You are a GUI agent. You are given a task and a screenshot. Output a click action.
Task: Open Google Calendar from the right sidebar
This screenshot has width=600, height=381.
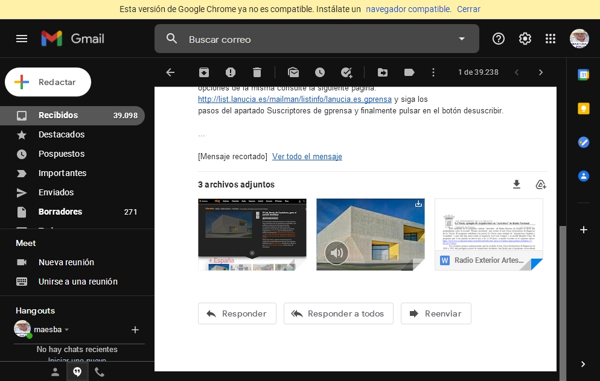point(583,74)
